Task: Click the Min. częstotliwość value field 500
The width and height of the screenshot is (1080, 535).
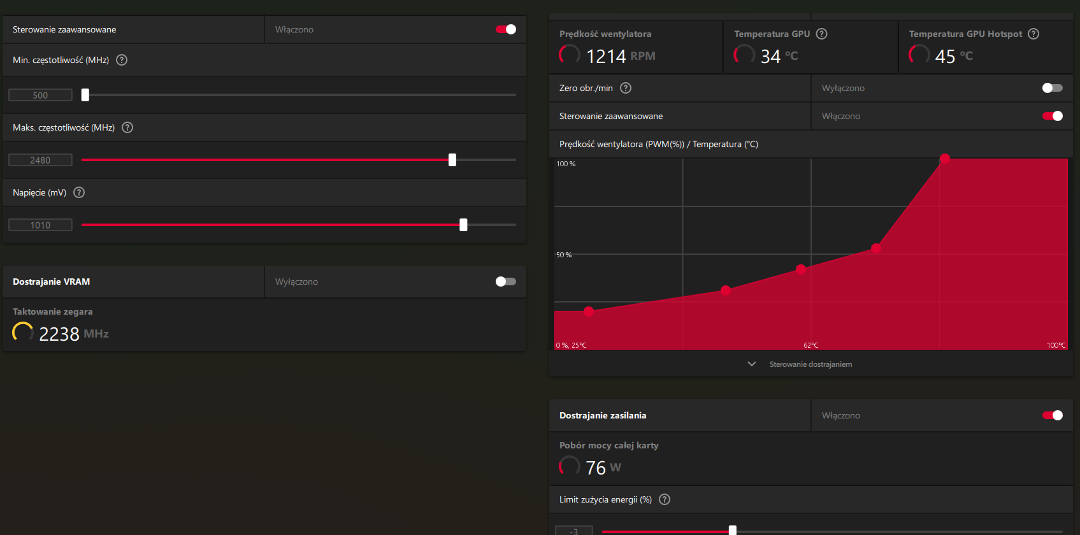Action: [x=40, y=95]
